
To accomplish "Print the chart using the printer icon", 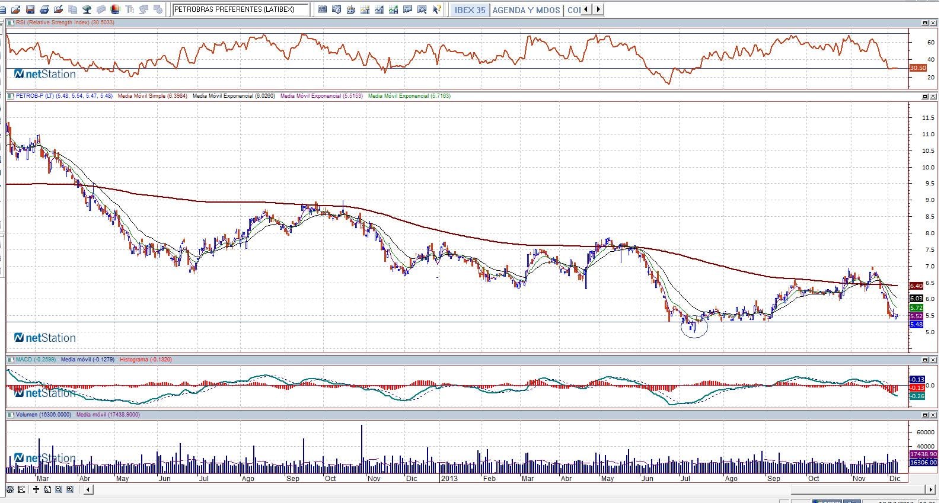I will point(44,9).
